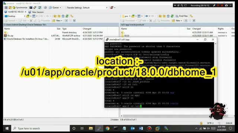This screenshot has width=238, height=133.
Task: Click the local panel delete X icon
Action: point(31,21)
